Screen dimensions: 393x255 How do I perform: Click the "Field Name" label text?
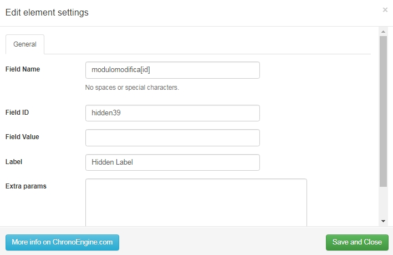(x=23, y=69)
